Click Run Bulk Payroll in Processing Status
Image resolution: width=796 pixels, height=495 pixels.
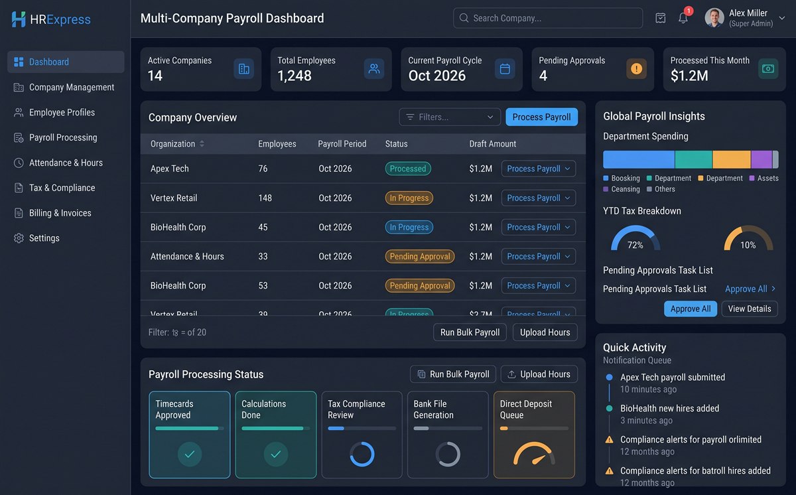coord(453,374)
